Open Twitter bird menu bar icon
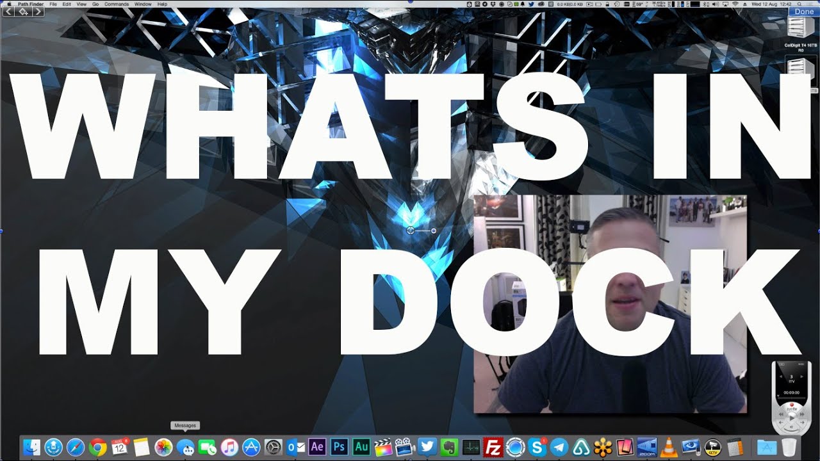The width and height of the screenshot is (820, 461). (x=530, y=4)
